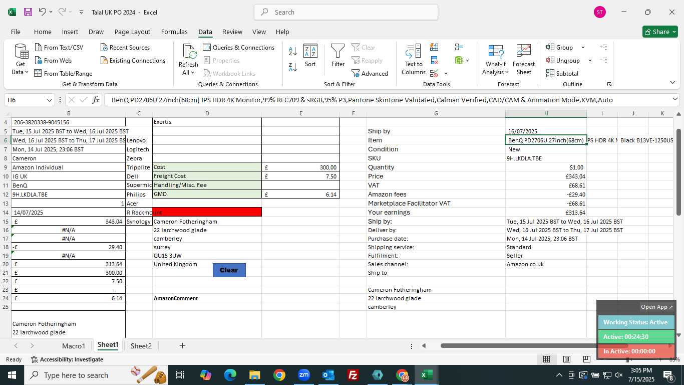Open Existing Connections

[x=133, y=60]
